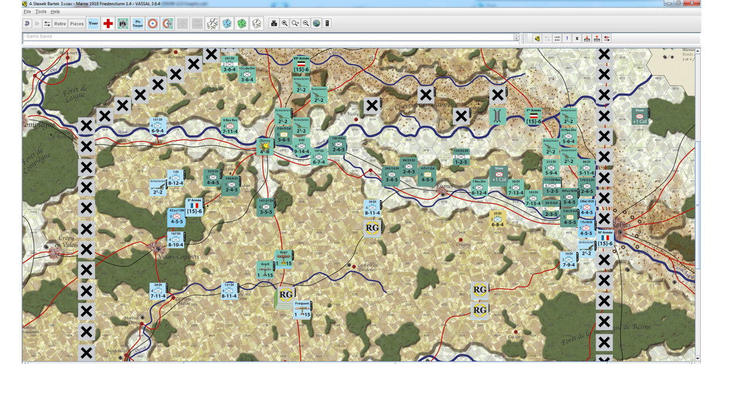The height and width of the screenshot is (404, 747).
Task: Roll the green die
Action: tap(242, 23)
